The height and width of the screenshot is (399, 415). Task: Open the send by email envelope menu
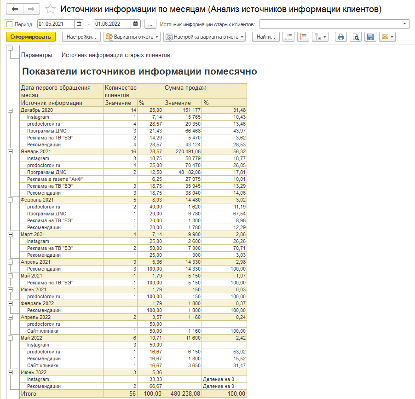[x=387, y=37]
